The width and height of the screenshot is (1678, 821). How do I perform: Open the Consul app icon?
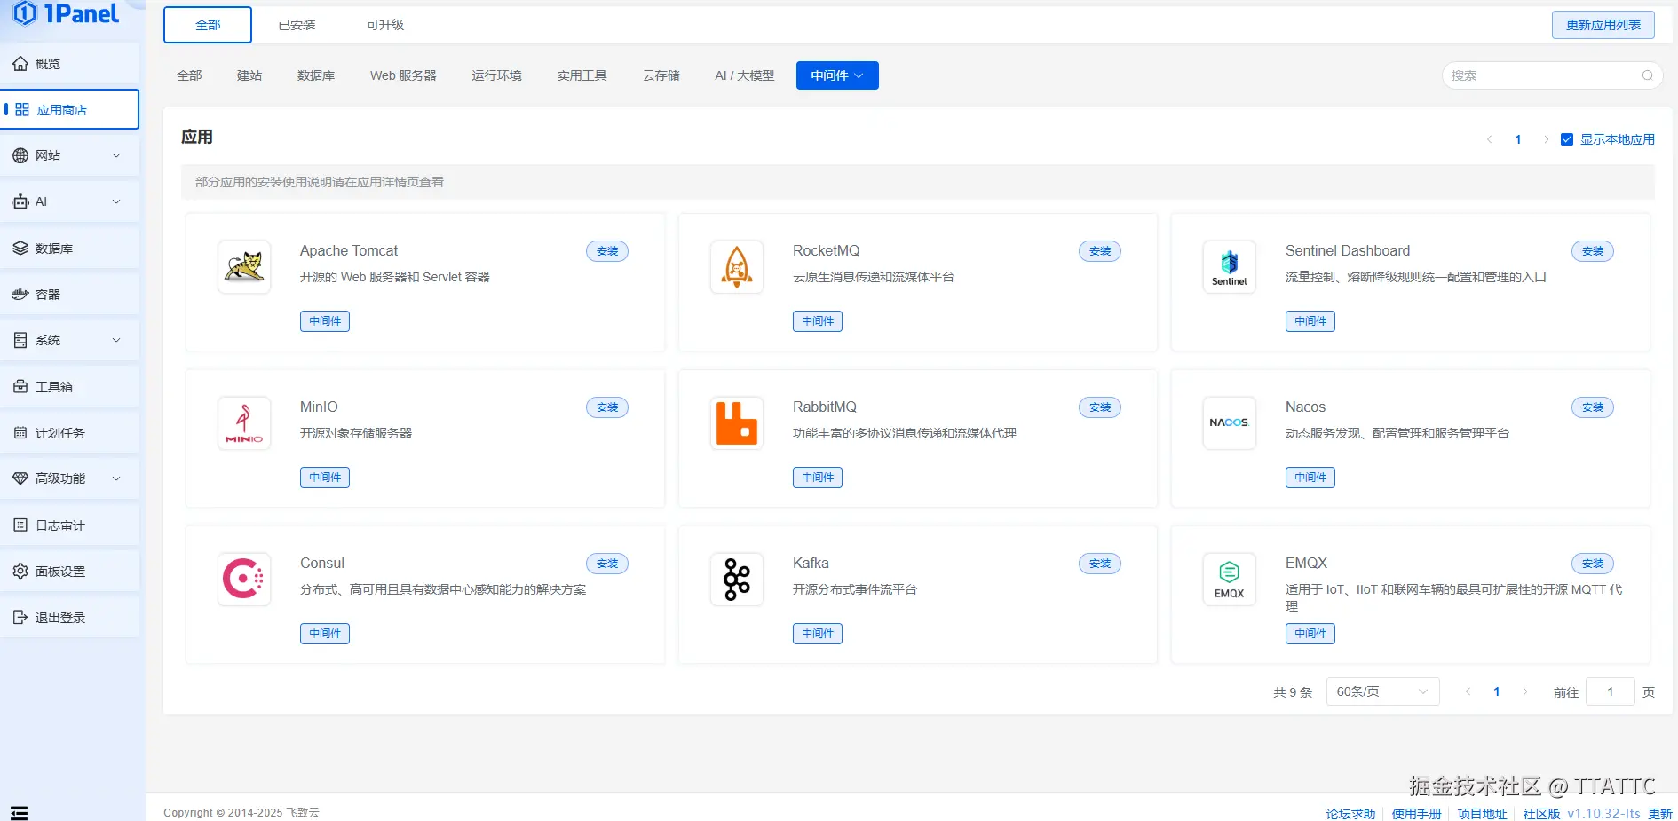coord(244,579)
